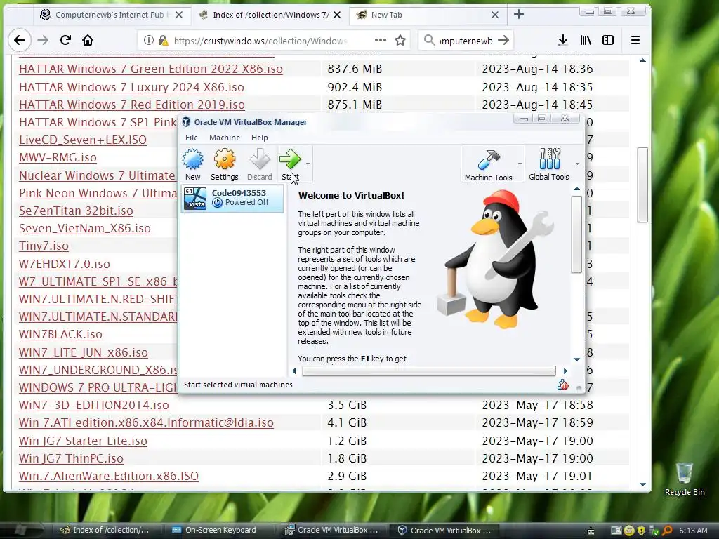The width and height of the screenshot is (719, 539).
Task: Open Firefox home page icon
Action: coord(88,40)
